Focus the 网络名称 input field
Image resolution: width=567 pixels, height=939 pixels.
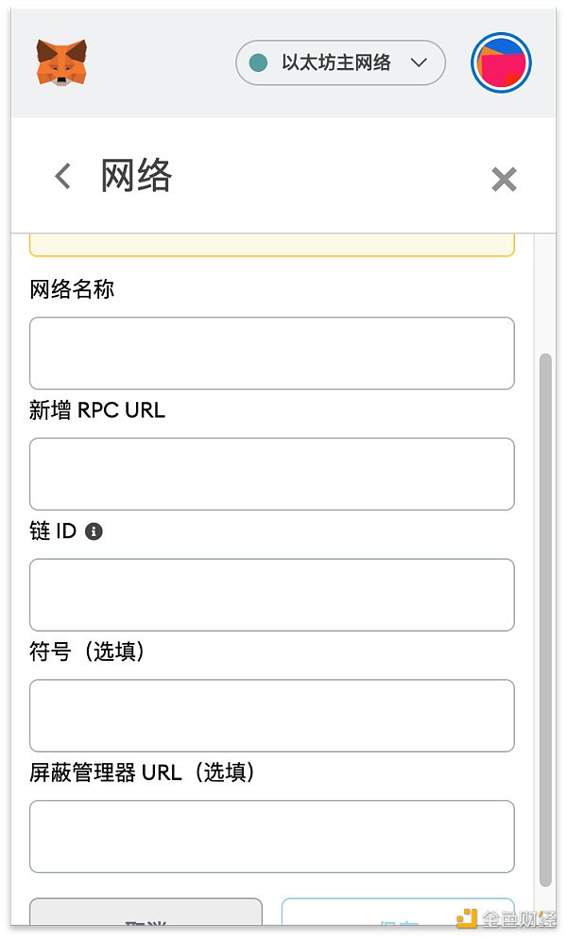pos(272,353)
